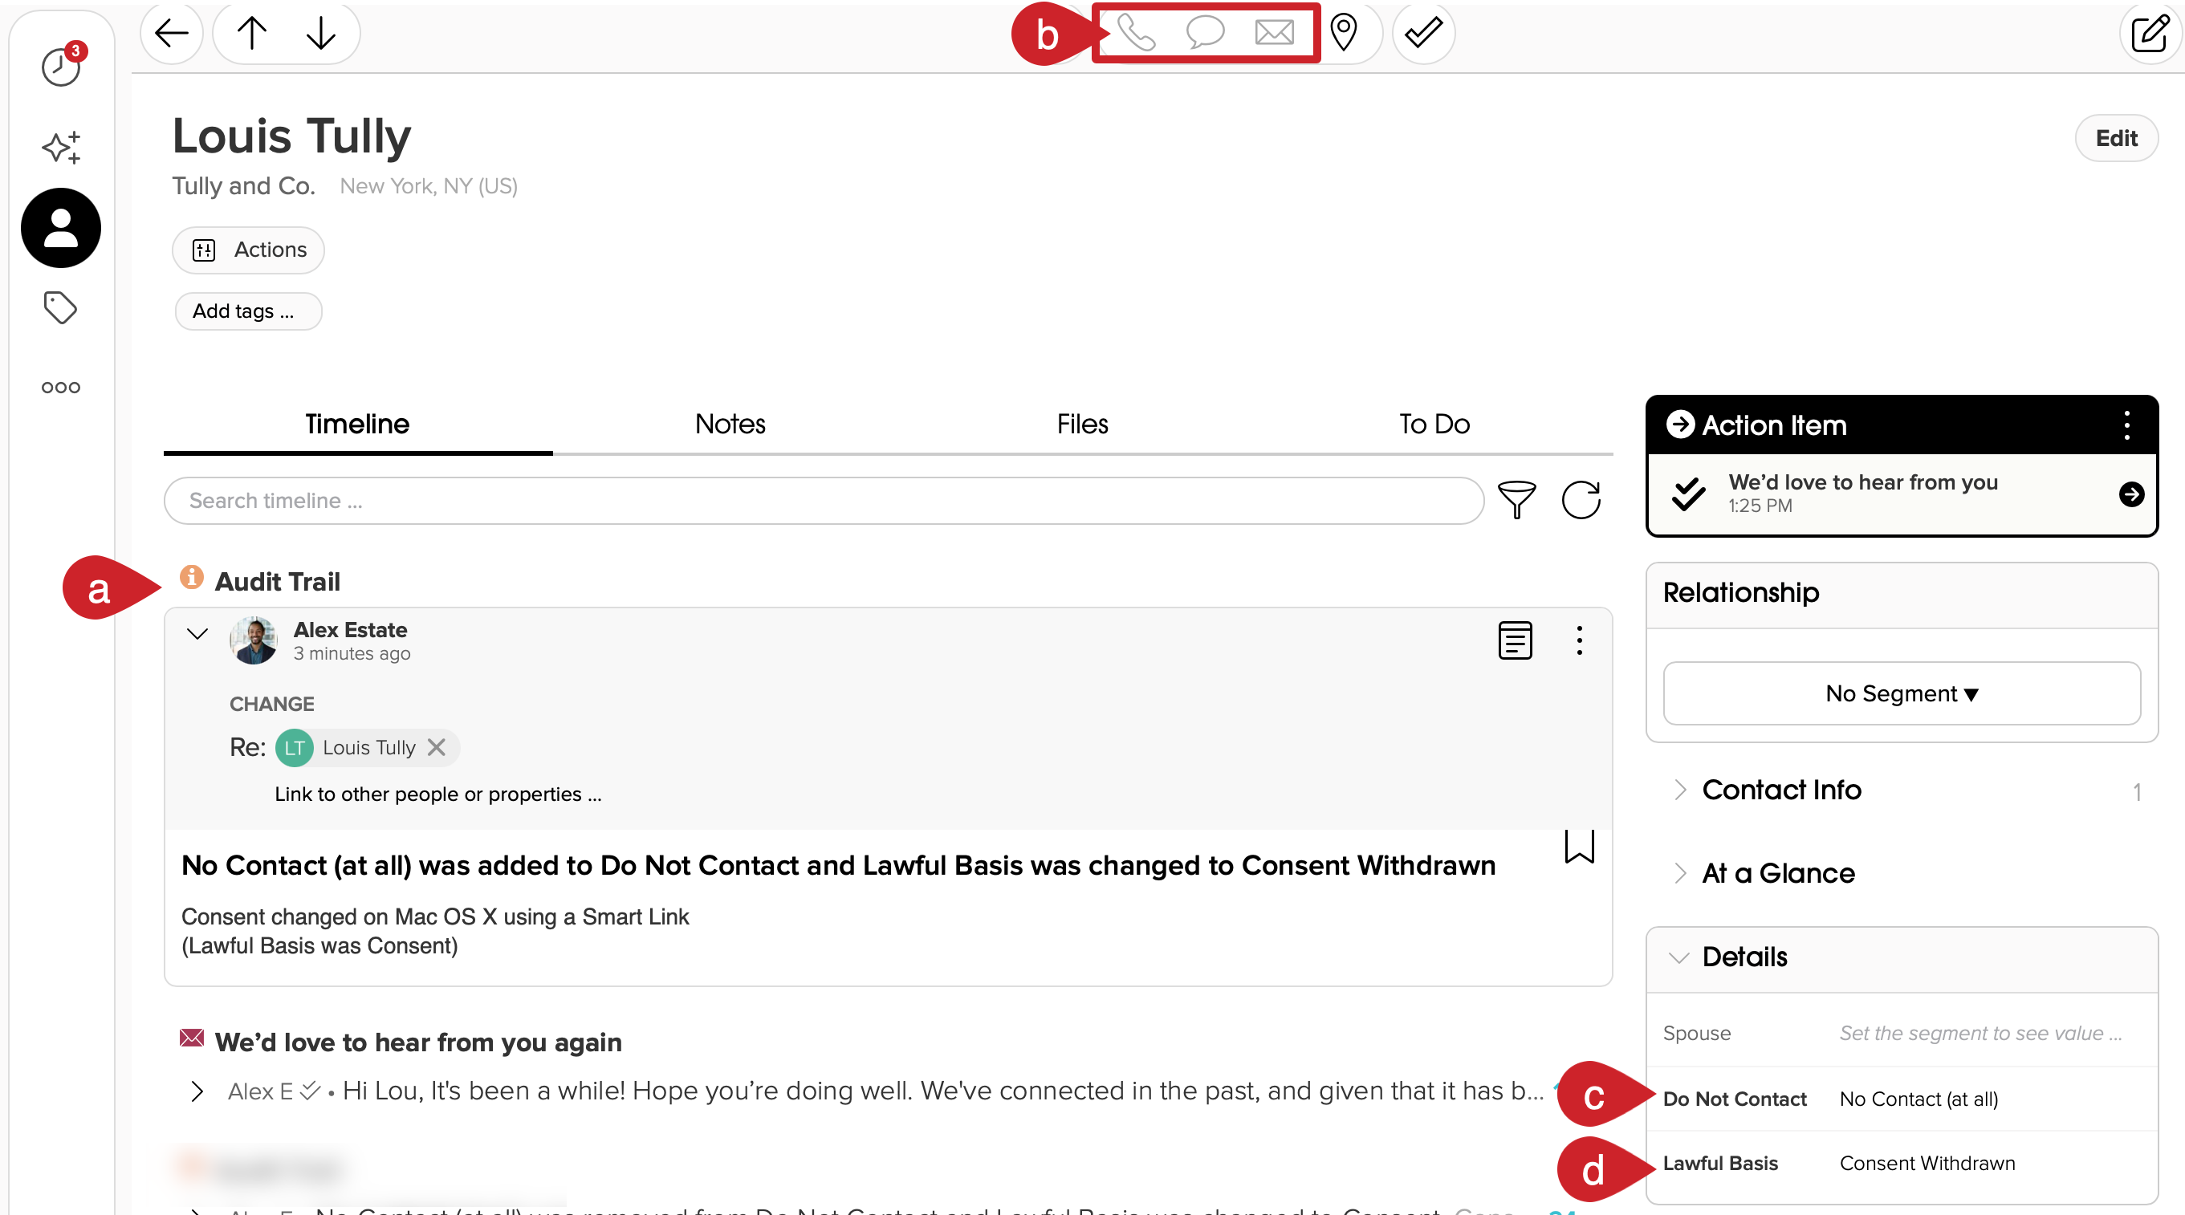Click the Edit button for Louis Tully
Image resolution: width=2185 pixels, height=1215 pixels.
2116,137
